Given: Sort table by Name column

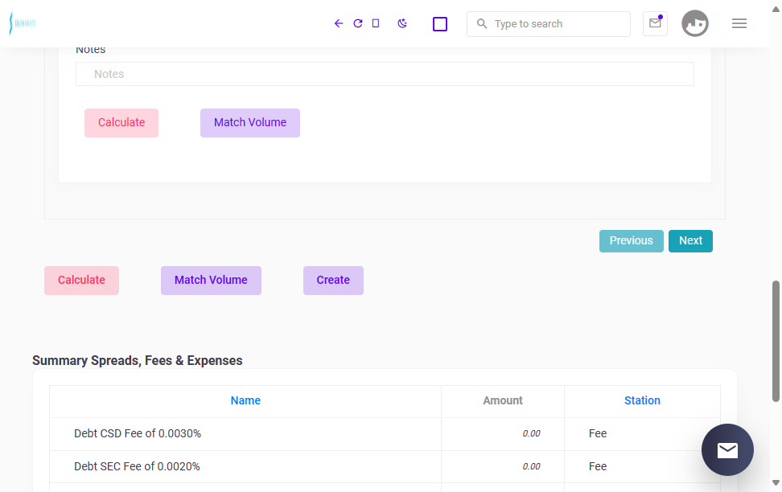Looking at the screenshot, I should coord(245,401).
